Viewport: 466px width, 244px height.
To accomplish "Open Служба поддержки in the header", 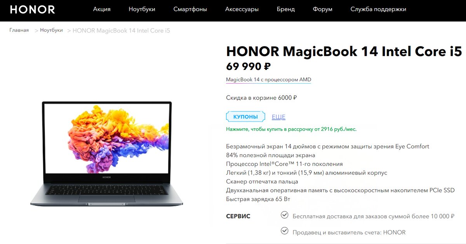I will 378,9.
